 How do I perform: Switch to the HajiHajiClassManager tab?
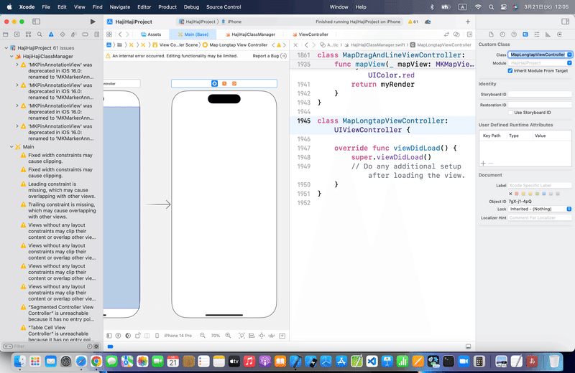pyautogui.click(x=250, y=34)
